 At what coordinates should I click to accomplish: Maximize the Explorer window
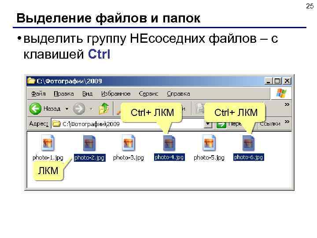point(277,81)
